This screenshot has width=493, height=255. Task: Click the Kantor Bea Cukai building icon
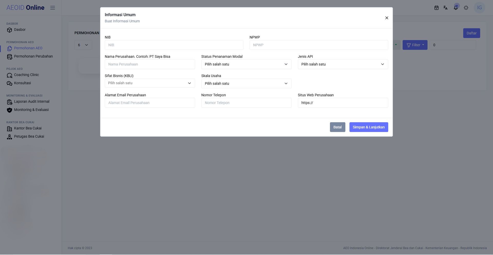pos(10,129)
